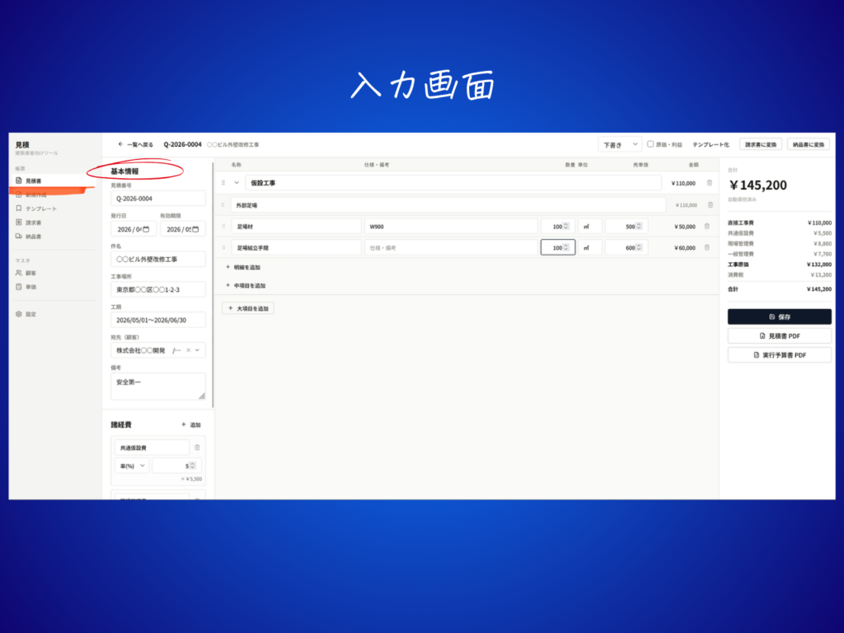Click the 件名 input field
844x633 pixels.
point(157,259)
